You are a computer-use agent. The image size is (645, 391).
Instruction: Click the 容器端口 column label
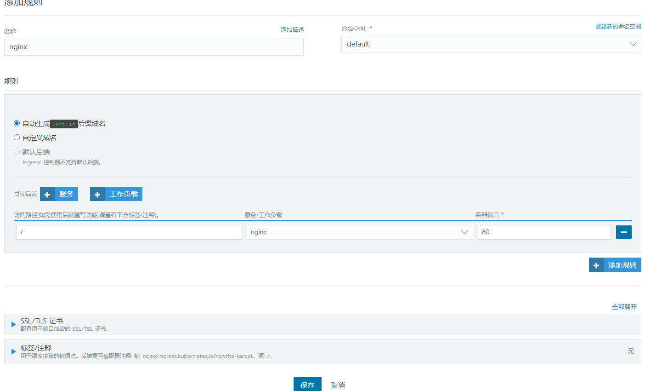(487, 215)
